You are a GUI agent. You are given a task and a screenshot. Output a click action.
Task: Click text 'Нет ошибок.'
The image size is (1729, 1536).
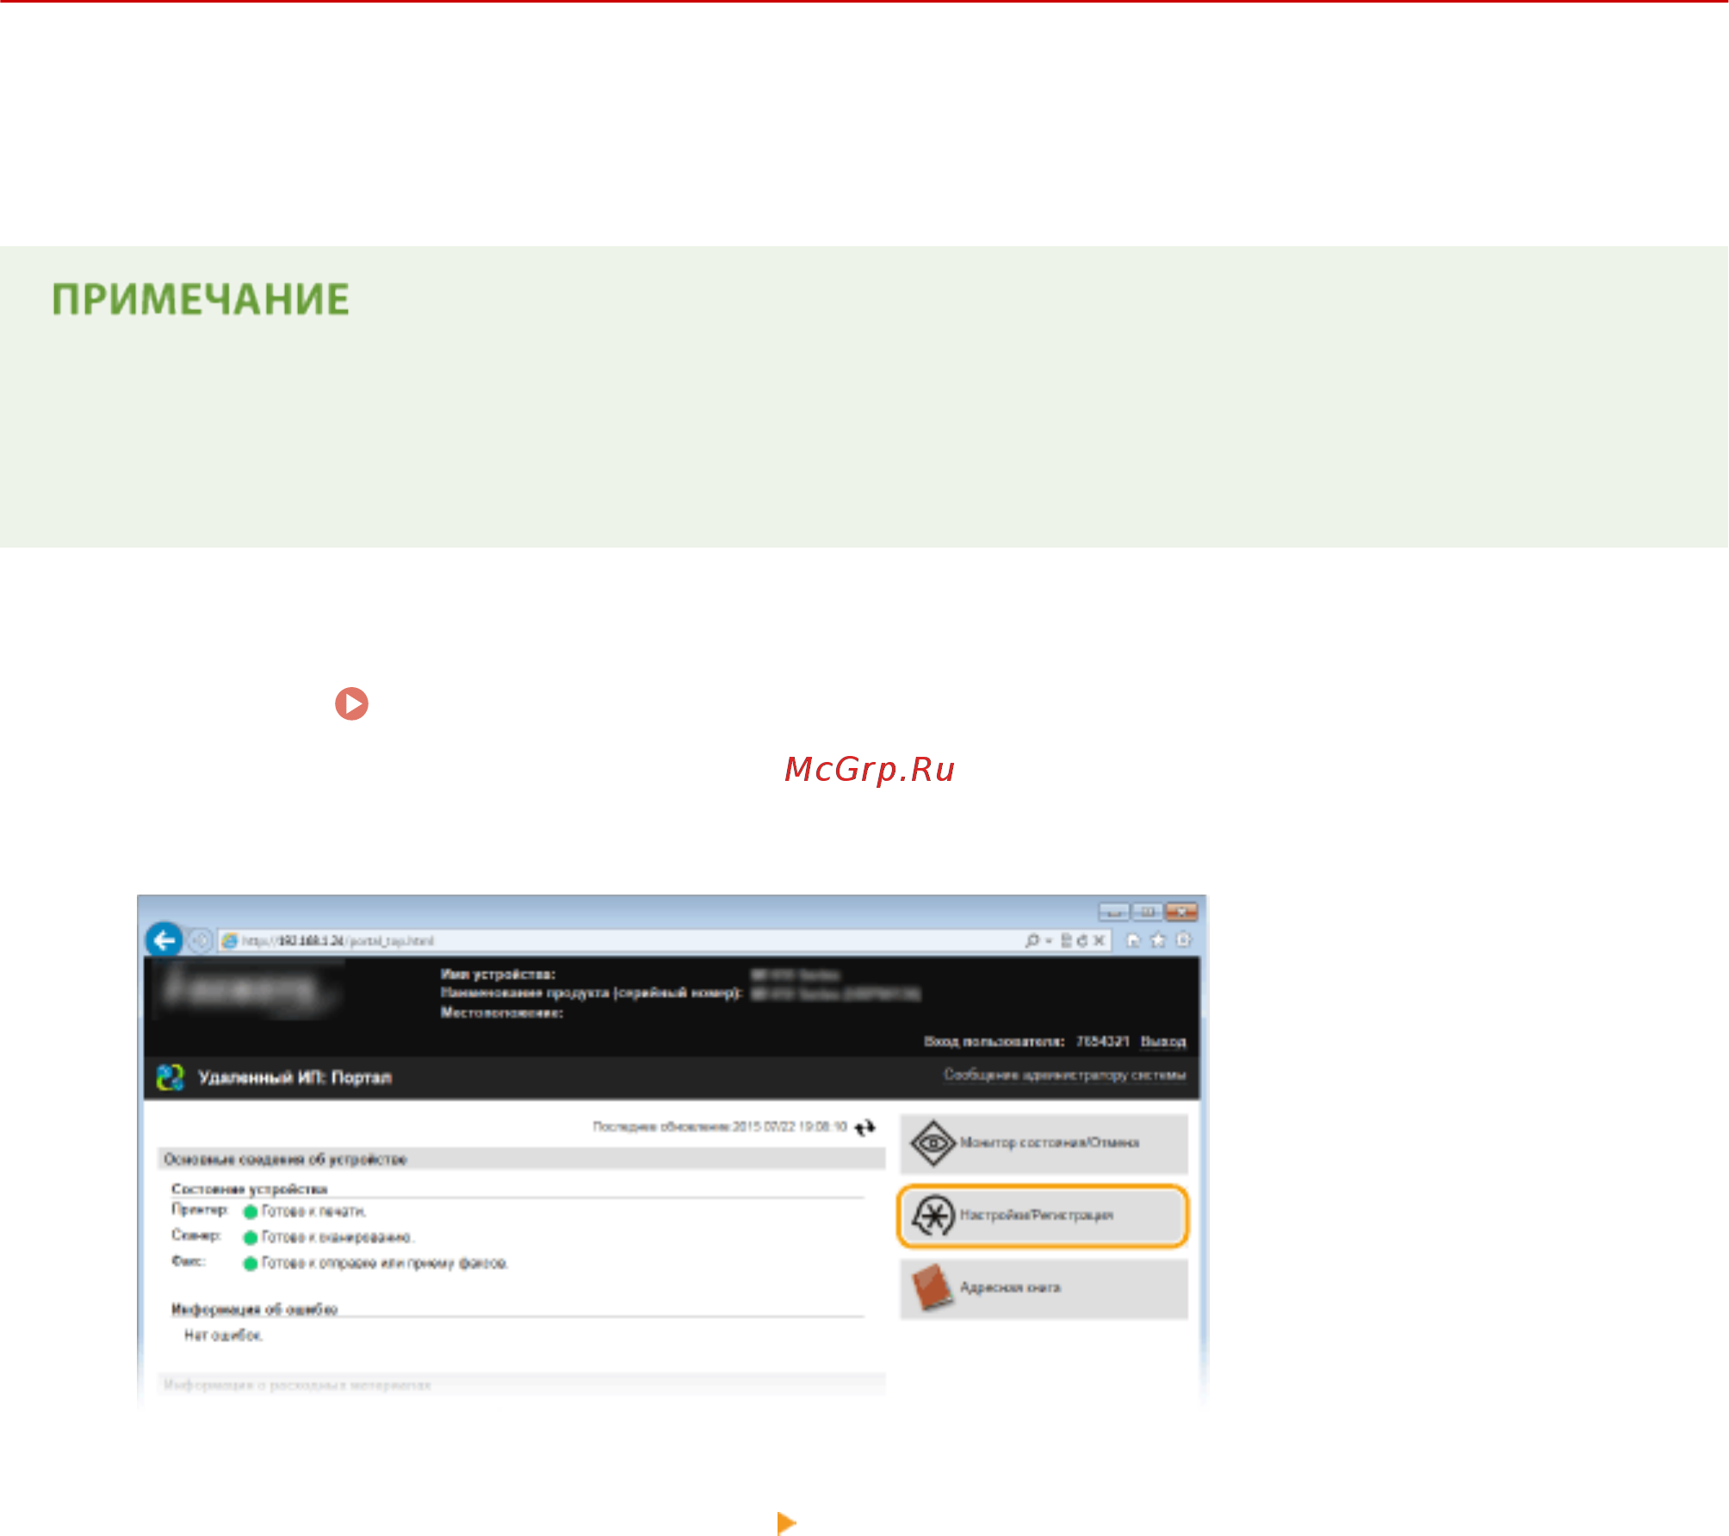(x=224, y=1335)
